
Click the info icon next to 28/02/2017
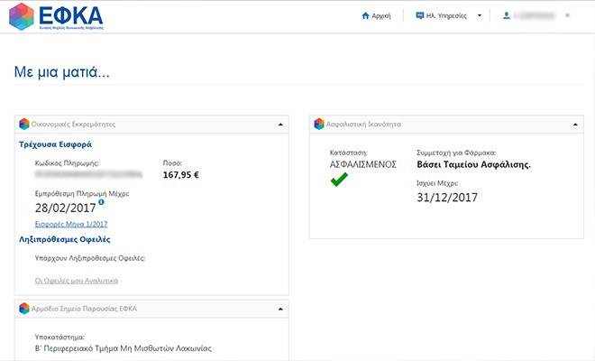pos(101,202)
